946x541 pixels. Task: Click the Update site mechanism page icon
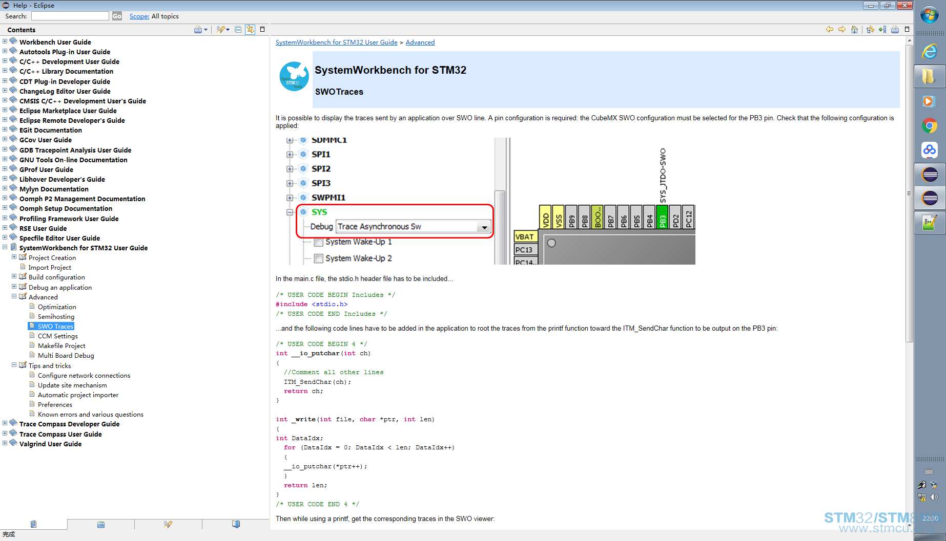(x=32, y=385)
